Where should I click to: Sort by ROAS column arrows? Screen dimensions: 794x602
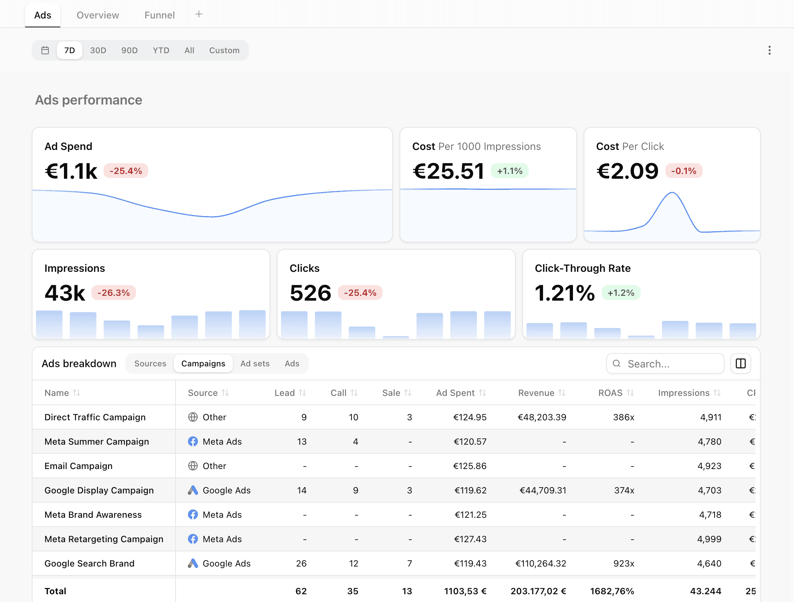pos(630,393)
